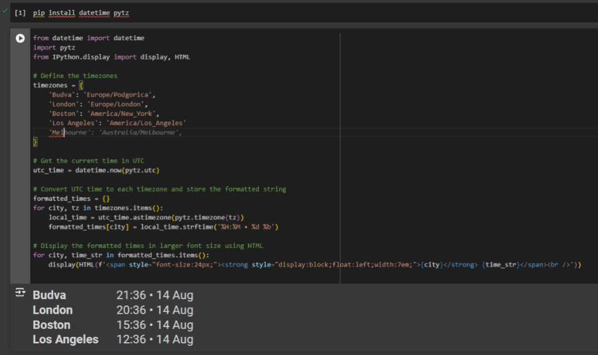Click the word Melbourne in the timezones dictionary
The width and height of the screenshot is (598, 355).
pyautogui.click(x=63, y=132)
